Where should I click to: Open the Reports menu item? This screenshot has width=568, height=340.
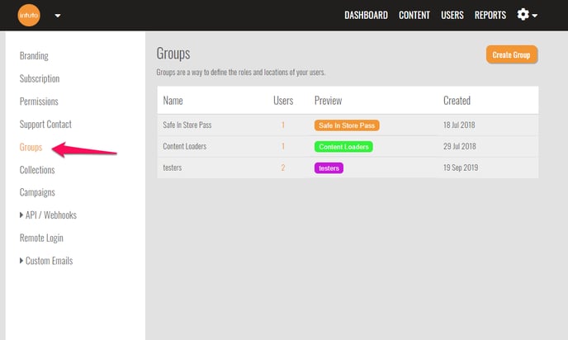(490, 15)
